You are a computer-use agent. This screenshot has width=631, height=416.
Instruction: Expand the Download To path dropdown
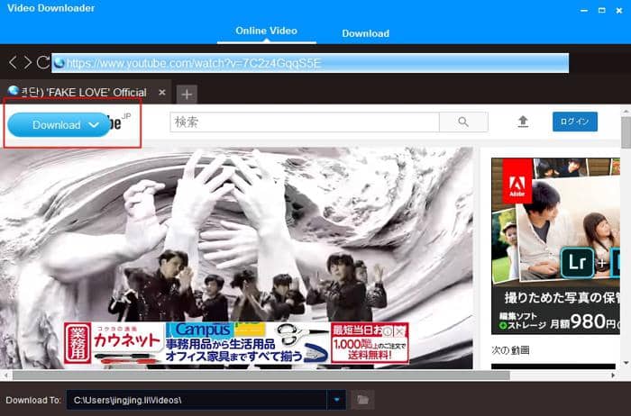point(336,400)
